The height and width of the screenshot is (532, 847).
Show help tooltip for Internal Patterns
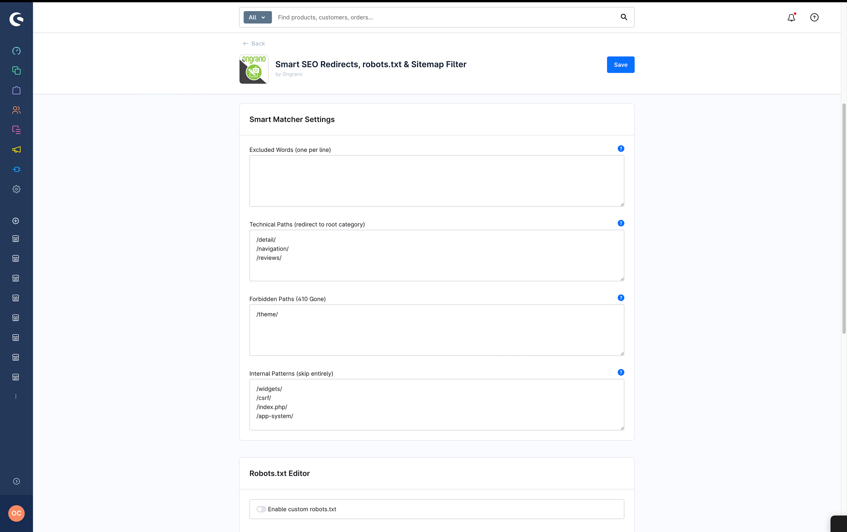click(x=621, y=372)
